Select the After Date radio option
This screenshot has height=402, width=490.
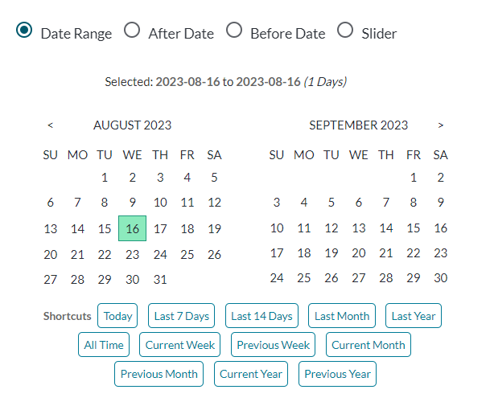[132, 31]
